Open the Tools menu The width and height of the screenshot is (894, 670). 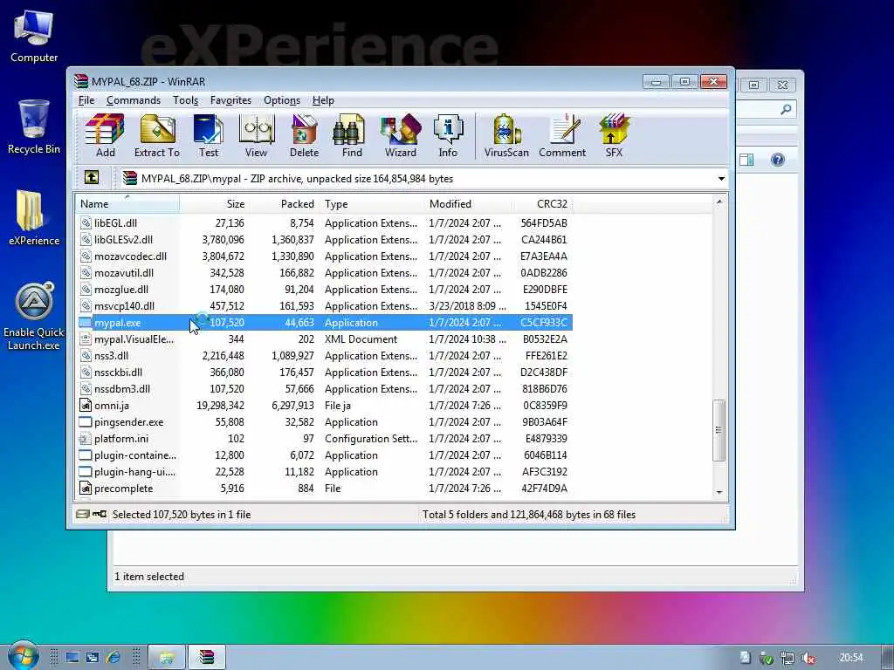click(185, 100)
